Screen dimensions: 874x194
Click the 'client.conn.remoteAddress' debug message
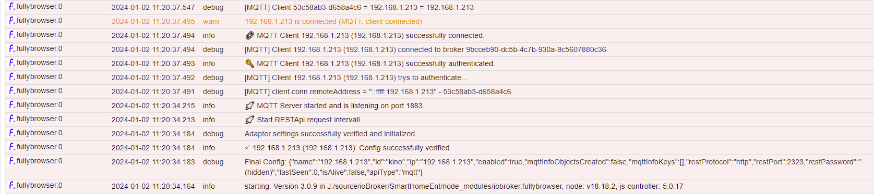378,92
